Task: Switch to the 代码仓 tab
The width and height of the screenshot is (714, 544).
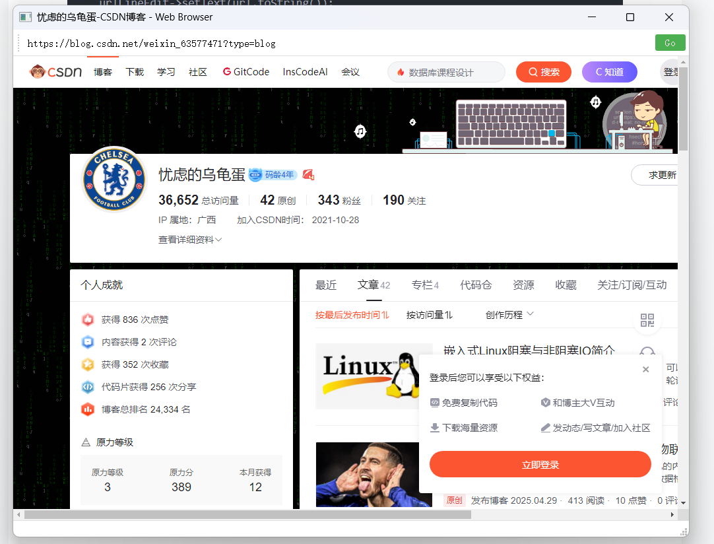Action: coord(476,285)
